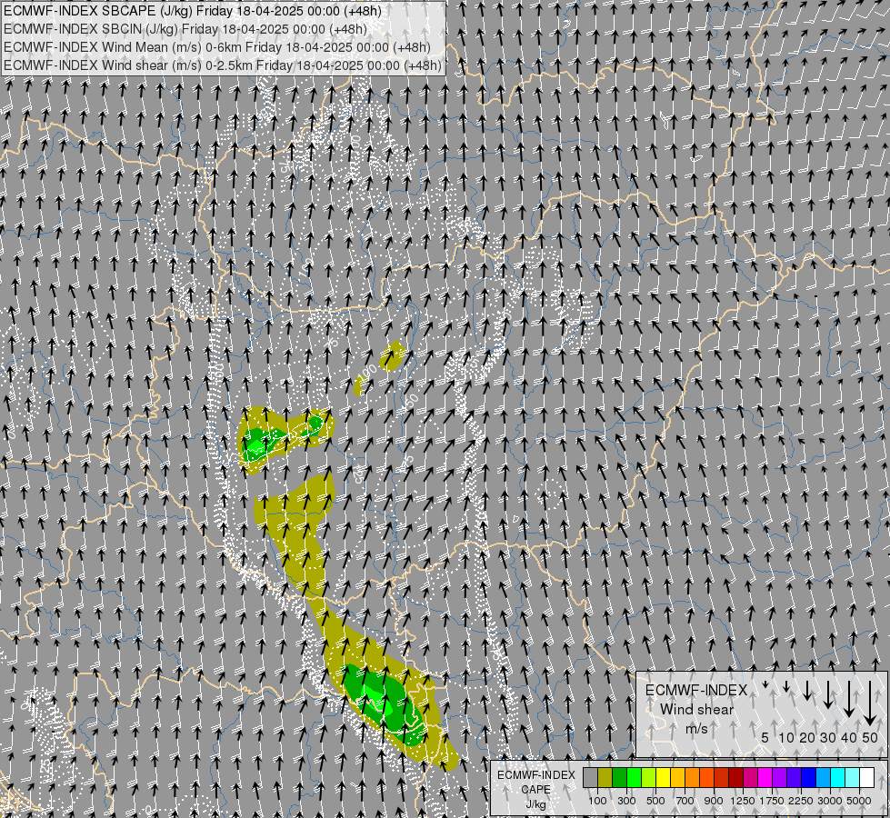Click the '100' CAPE scale label
This screenshot has width=890, height=818.
(597, 801)
